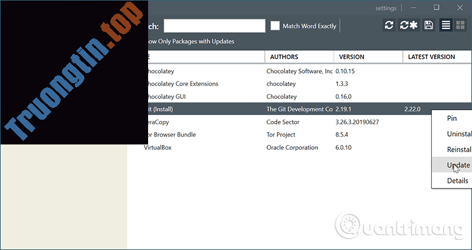Choose Details from context menu

(451, 180)
